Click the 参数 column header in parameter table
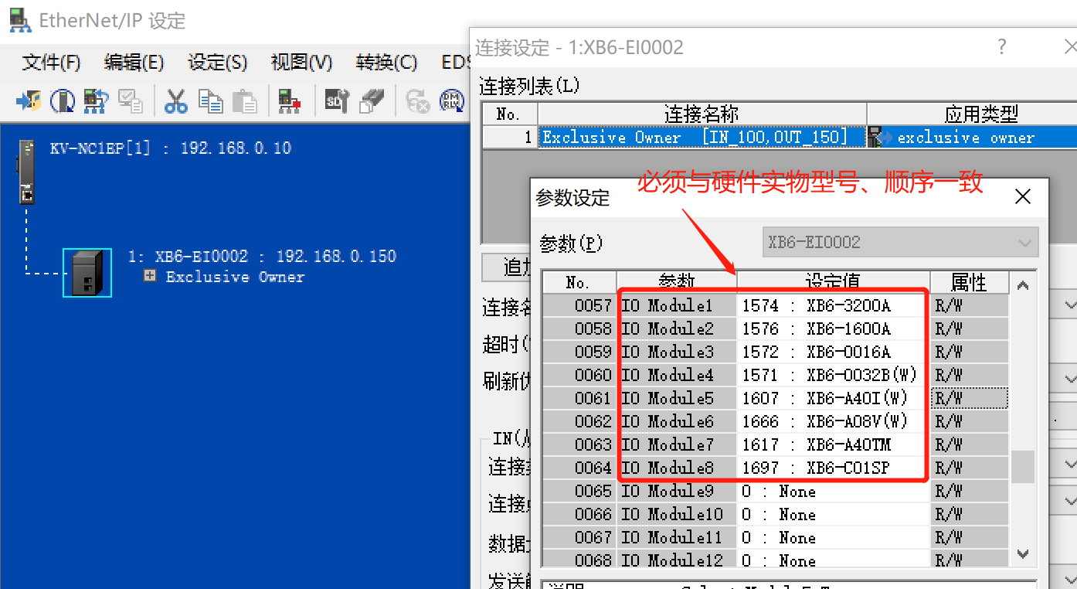This screenshot has height=589, width=1077. (x=677, y=281)
